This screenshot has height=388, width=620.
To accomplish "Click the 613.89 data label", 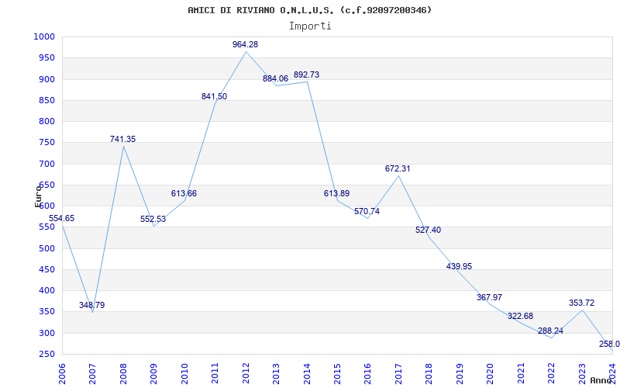I will [336, 193].
